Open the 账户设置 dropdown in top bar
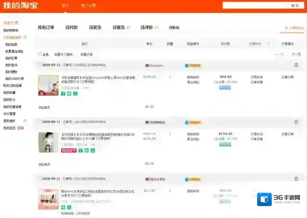Viewport: 307px width, 218px height. click(90, 5)
